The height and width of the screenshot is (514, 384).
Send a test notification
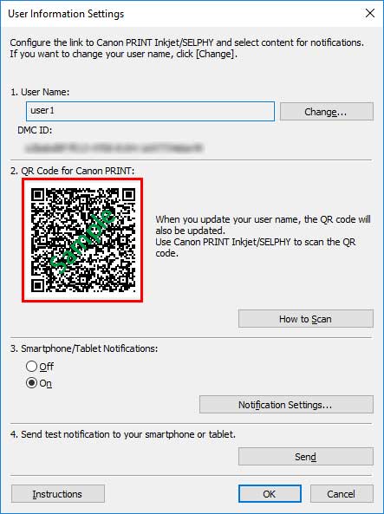[x=306, y=457]
